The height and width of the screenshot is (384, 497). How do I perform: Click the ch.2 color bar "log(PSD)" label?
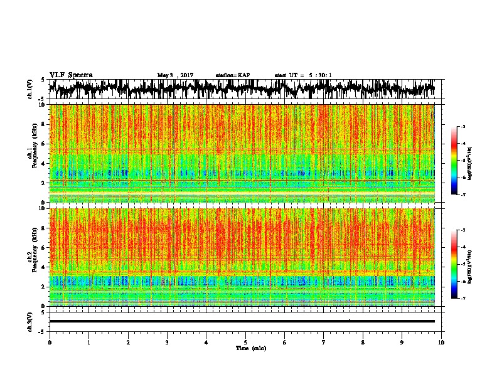[x=470, y=267]
